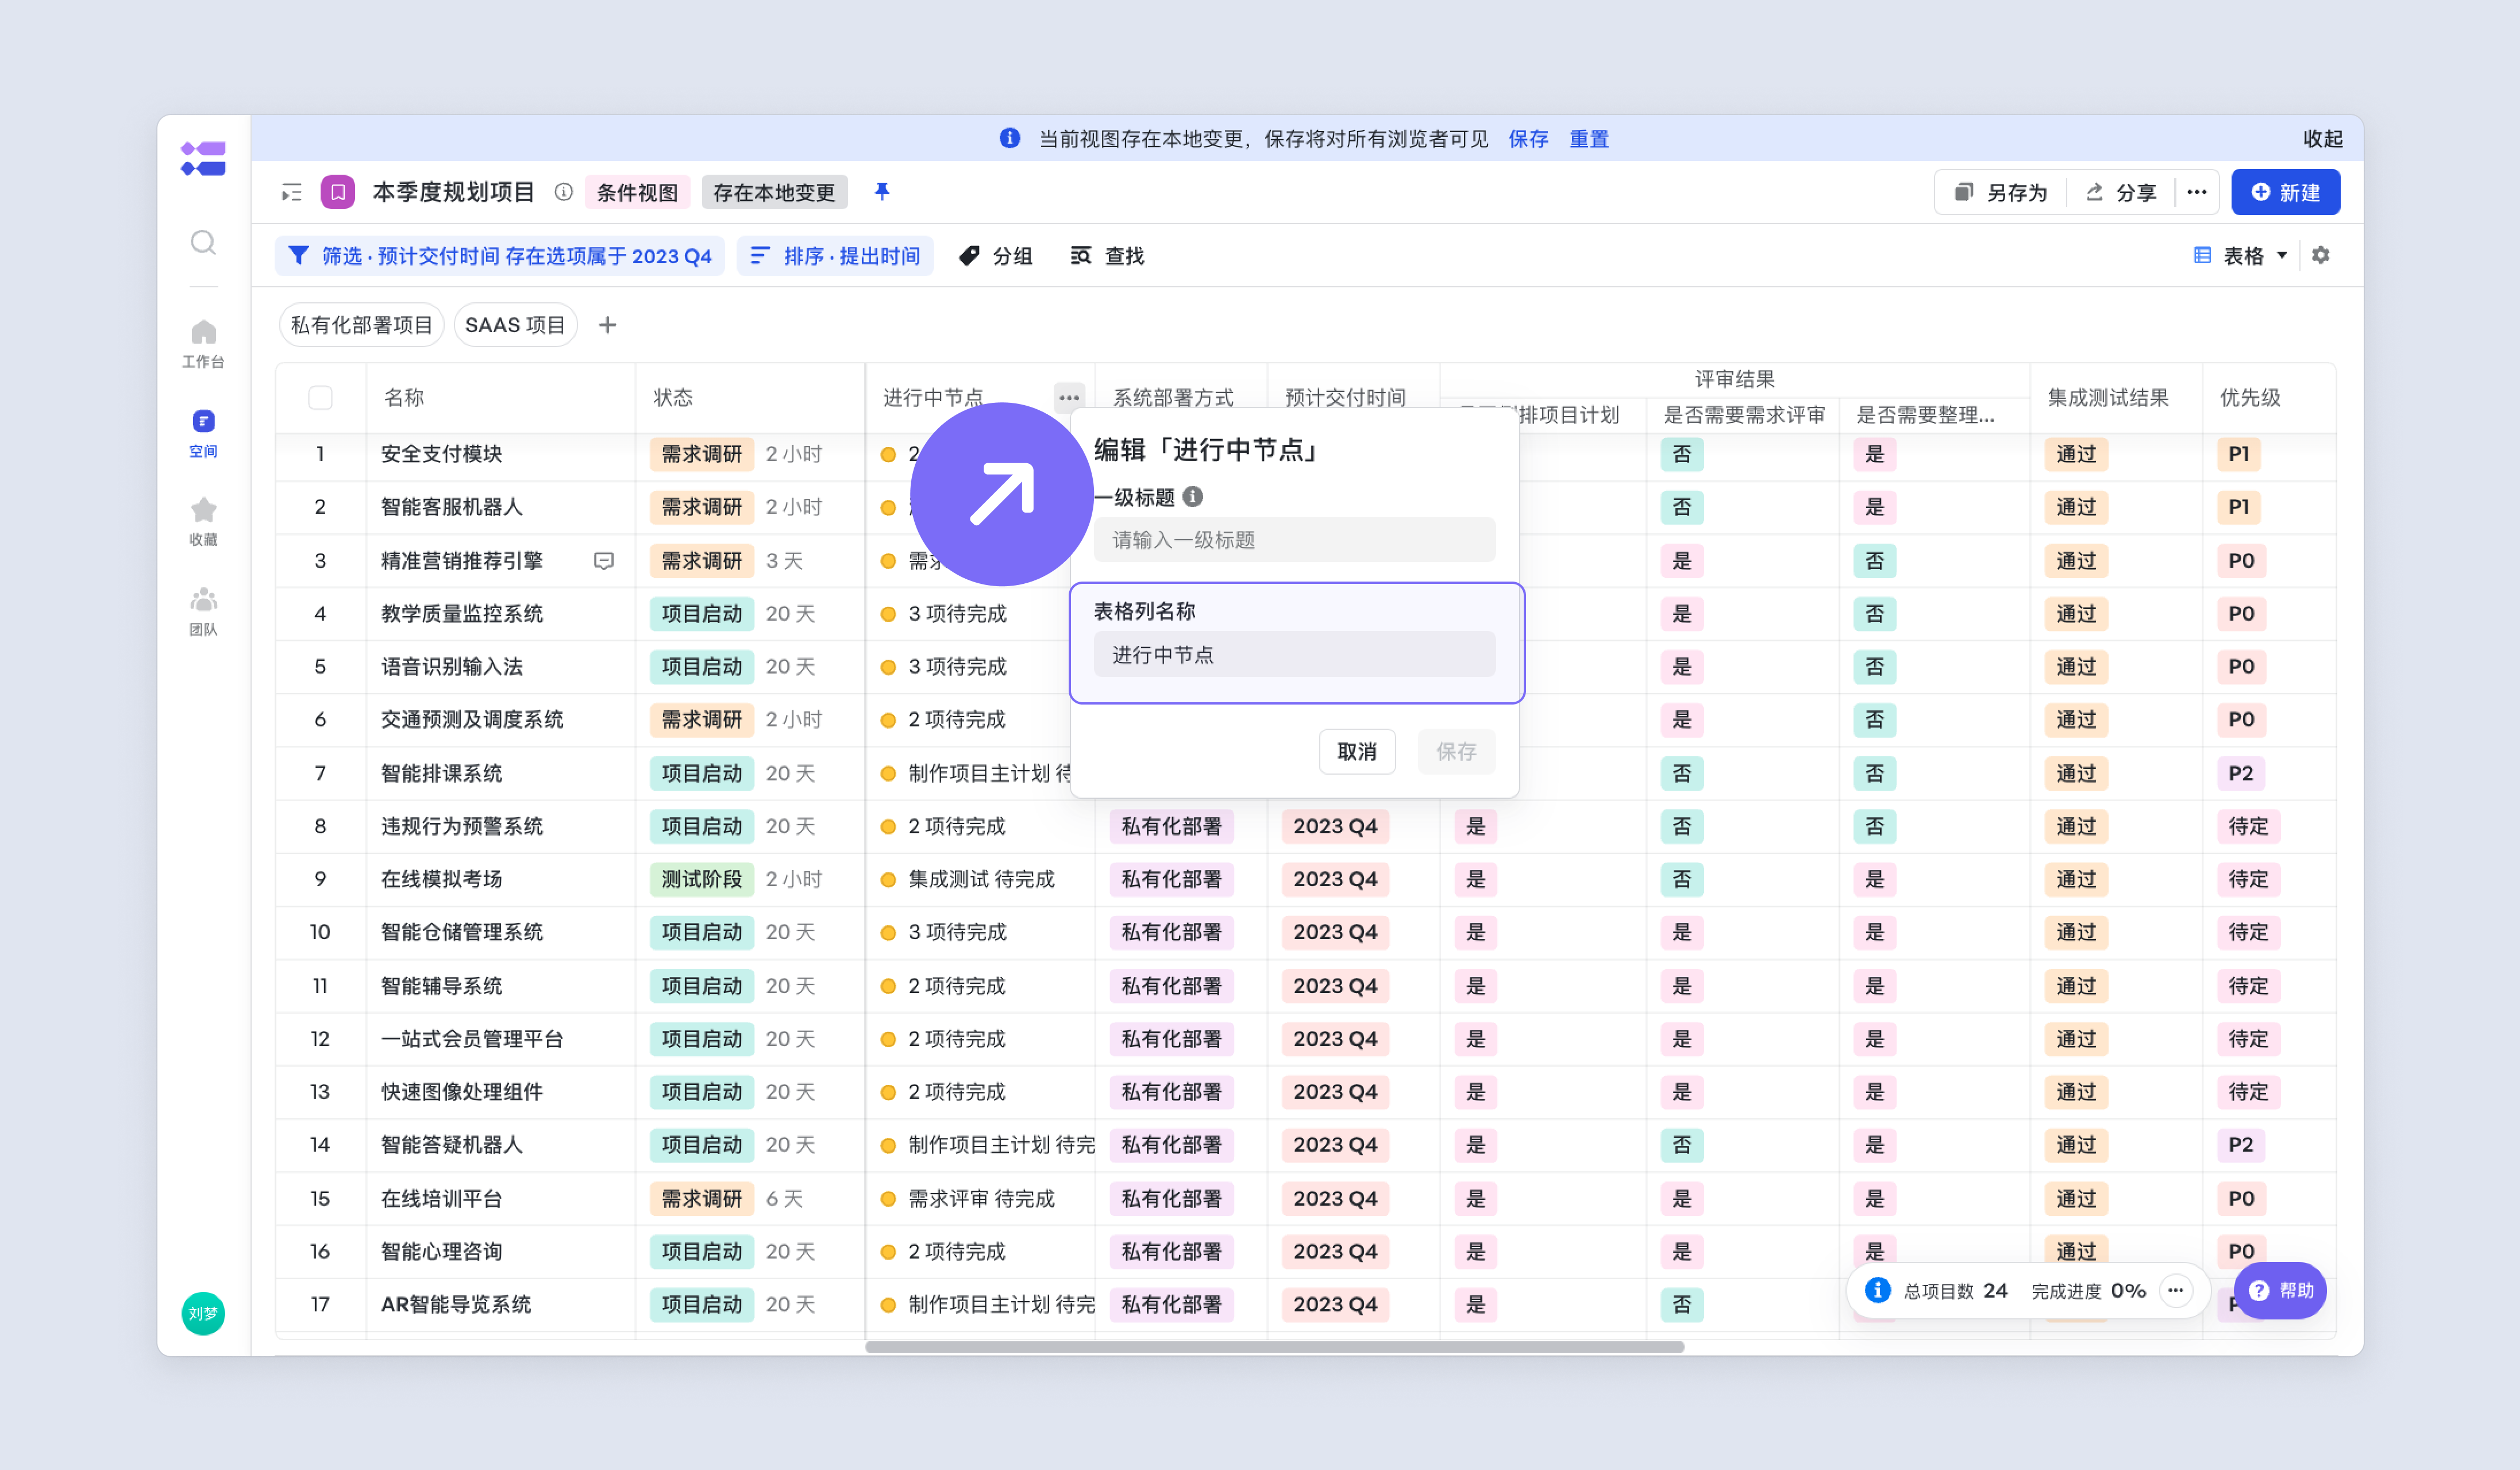Switch to 私有化部署项目 tab

(x=361, y=325)
